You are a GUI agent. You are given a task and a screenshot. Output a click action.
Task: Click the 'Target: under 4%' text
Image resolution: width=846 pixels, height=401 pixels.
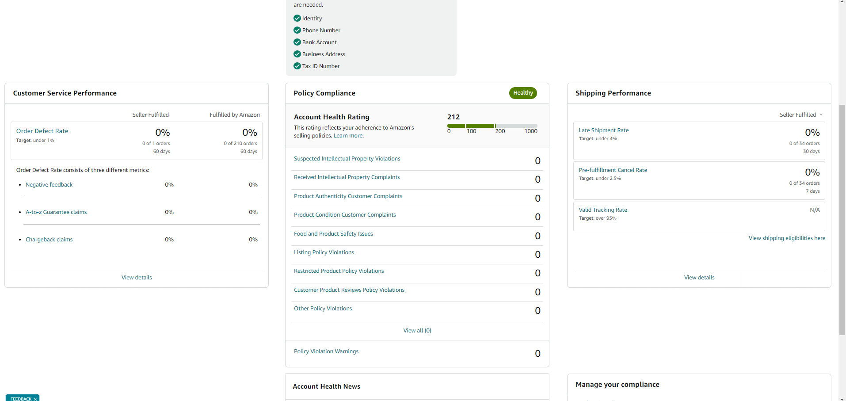[x=598, y=138]
